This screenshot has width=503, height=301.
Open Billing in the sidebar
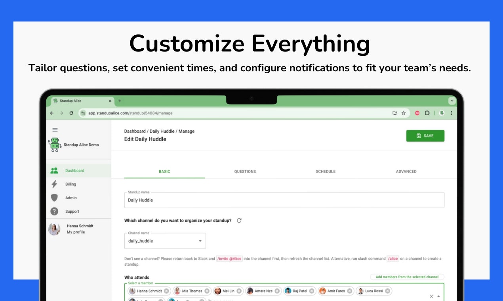pos(78,184)
